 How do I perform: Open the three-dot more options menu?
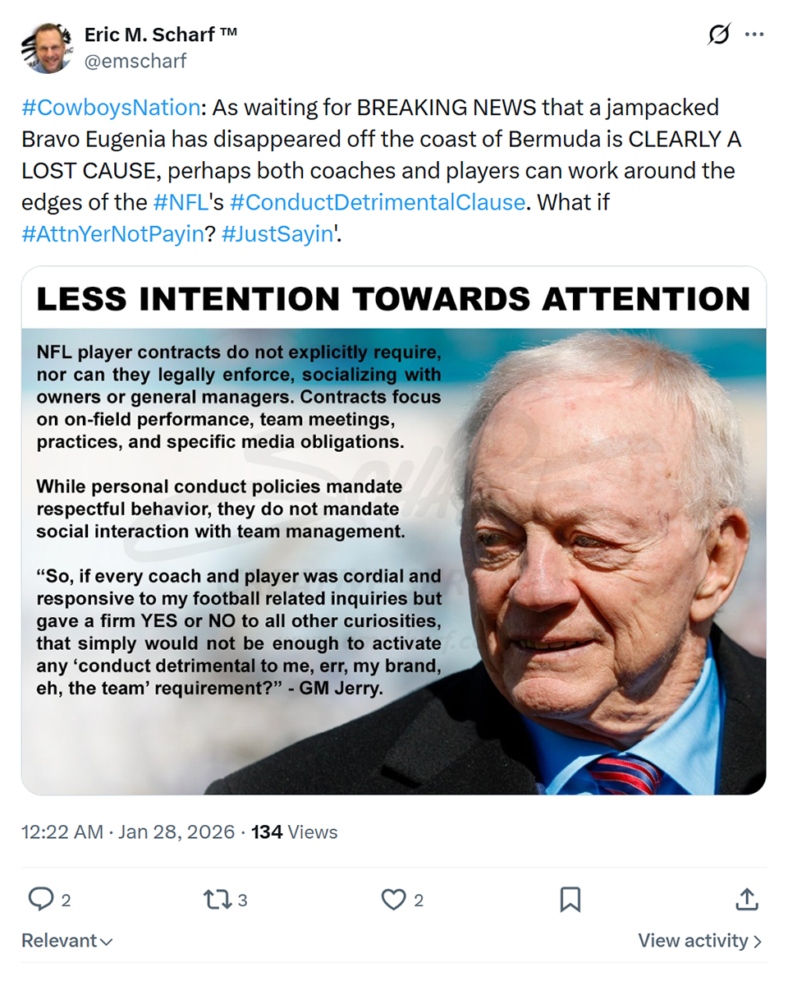coord(754,35)
